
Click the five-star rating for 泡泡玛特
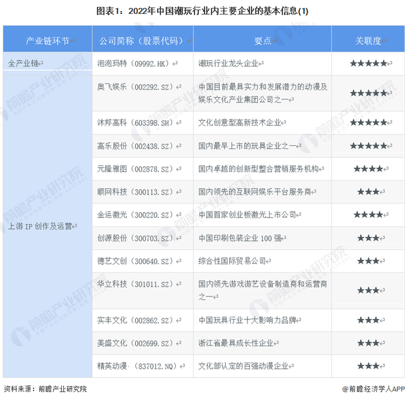[x=368, y=63]
